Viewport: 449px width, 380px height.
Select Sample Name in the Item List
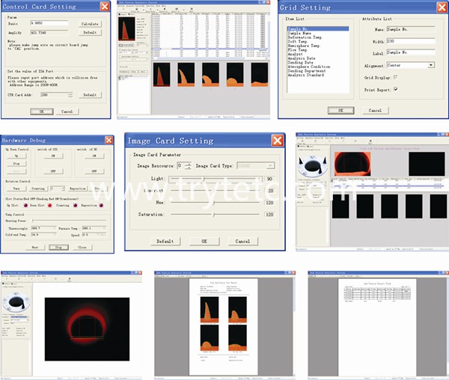click(x=299, y=33)
